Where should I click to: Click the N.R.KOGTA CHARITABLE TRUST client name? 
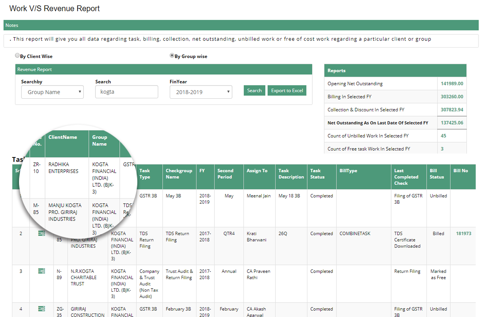click(83, 277)
